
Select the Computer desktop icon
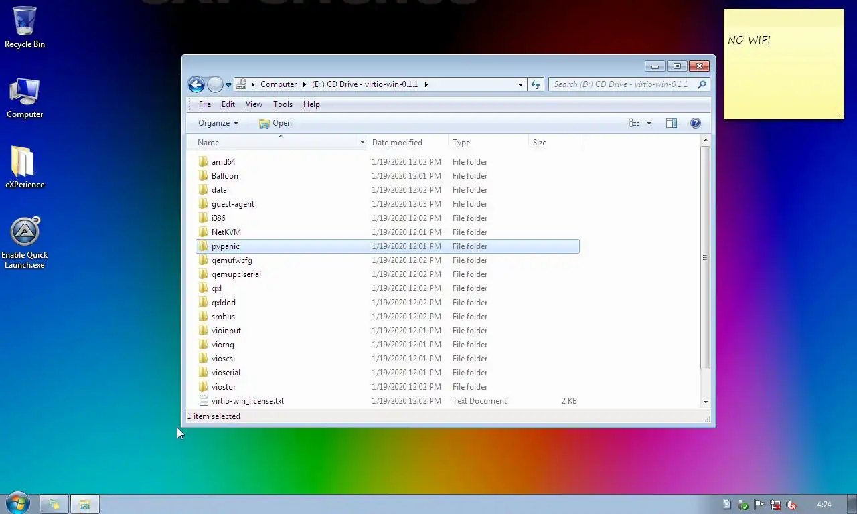pos(25,98)
